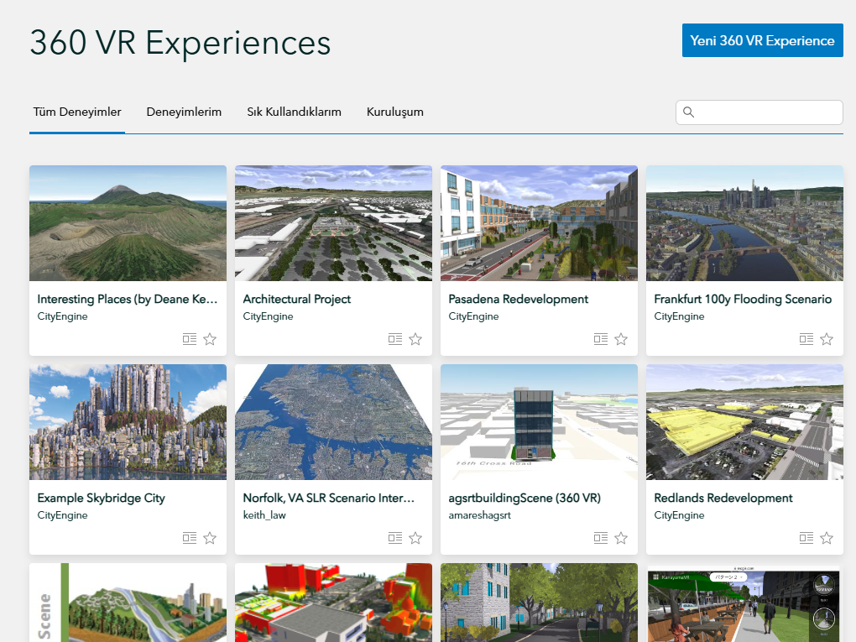
Task: Open Pasadena Redevelopment street thumbnail
Action: click(539, 223)
